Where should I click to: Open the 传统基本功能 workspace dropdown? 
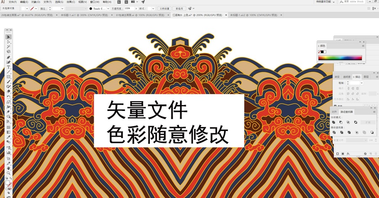point(326,2)
